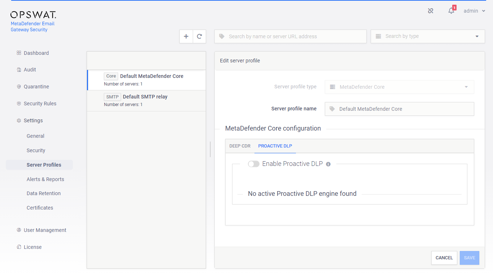Click the 'No active Proactive DLP engine found' text

tap(302, 194)
